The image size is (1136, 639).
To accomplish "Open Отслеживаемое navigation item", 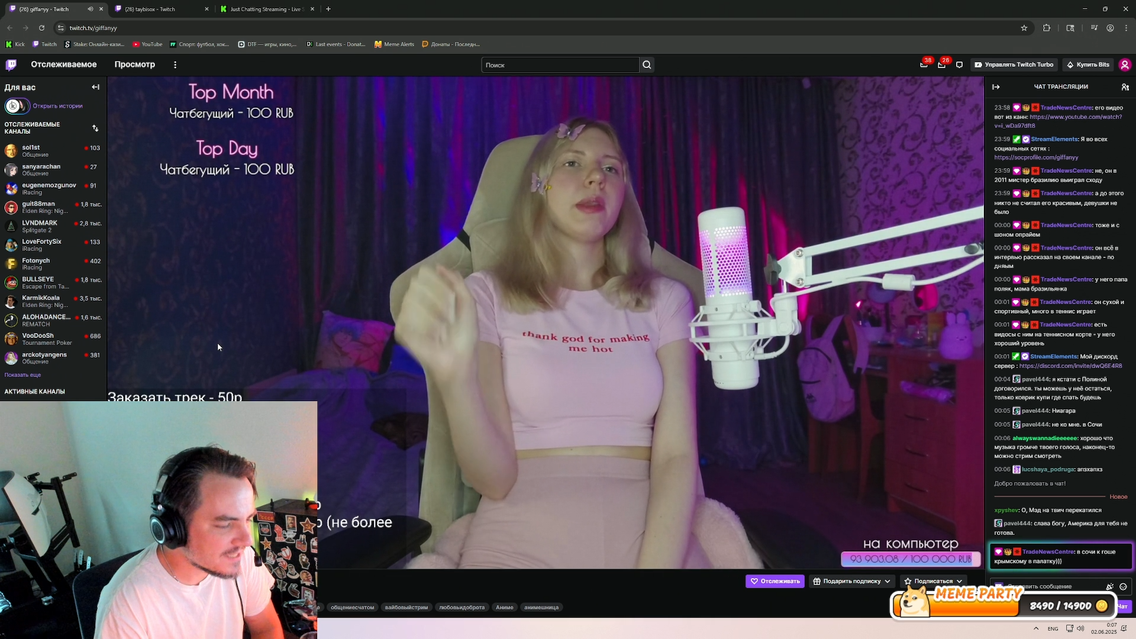I will 64,64.
